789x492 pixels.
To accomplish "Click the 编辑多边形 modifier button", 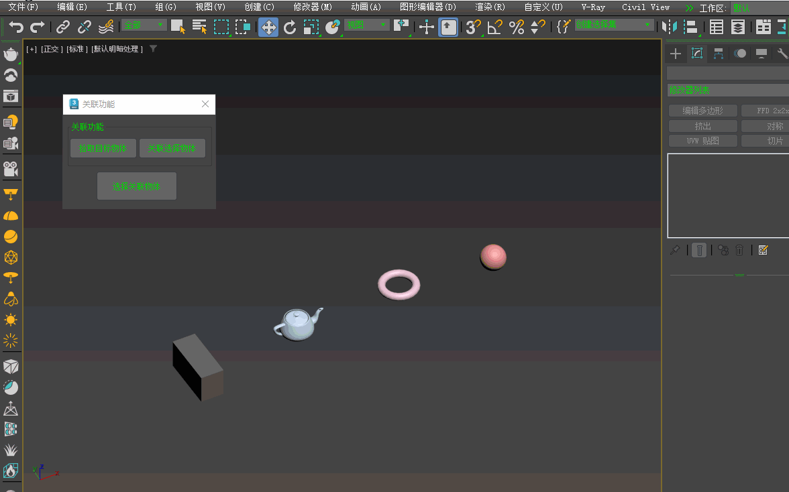I will [703, 111].
